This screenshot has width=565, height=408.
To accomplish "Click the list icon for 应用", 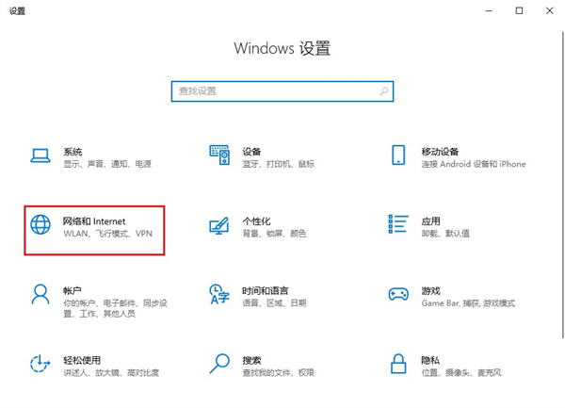I will (398, 226).
